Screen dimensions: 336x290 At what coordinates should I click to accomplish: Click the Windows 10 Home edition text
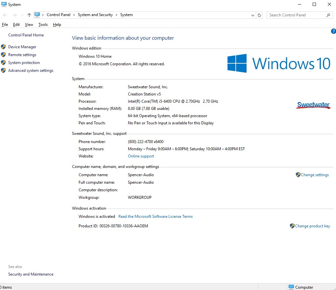coord(95,56)
